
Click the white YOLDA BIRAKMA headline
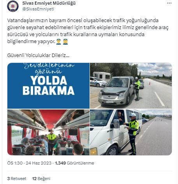click(49, 86)
